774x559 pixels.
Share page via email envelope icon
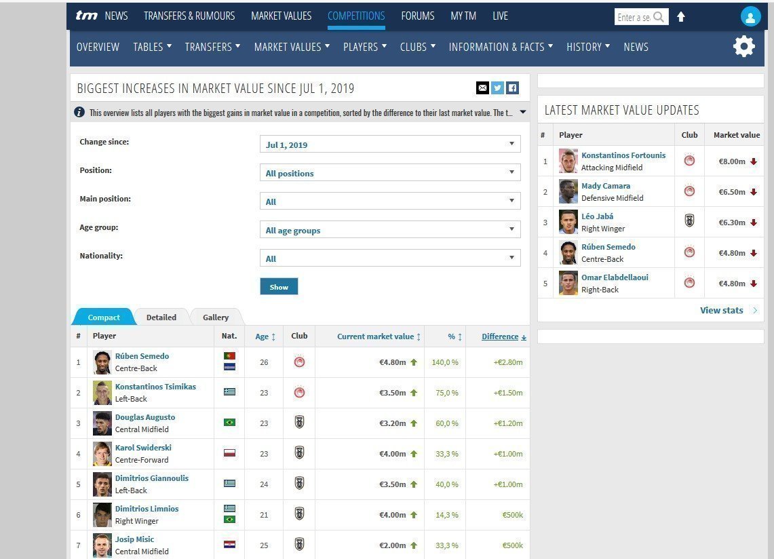(482, 88)
